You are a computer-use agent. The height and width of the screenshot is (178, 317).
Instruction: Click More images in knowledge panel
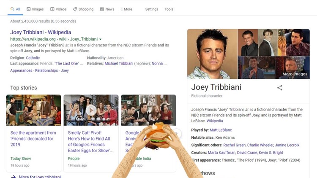295,74
